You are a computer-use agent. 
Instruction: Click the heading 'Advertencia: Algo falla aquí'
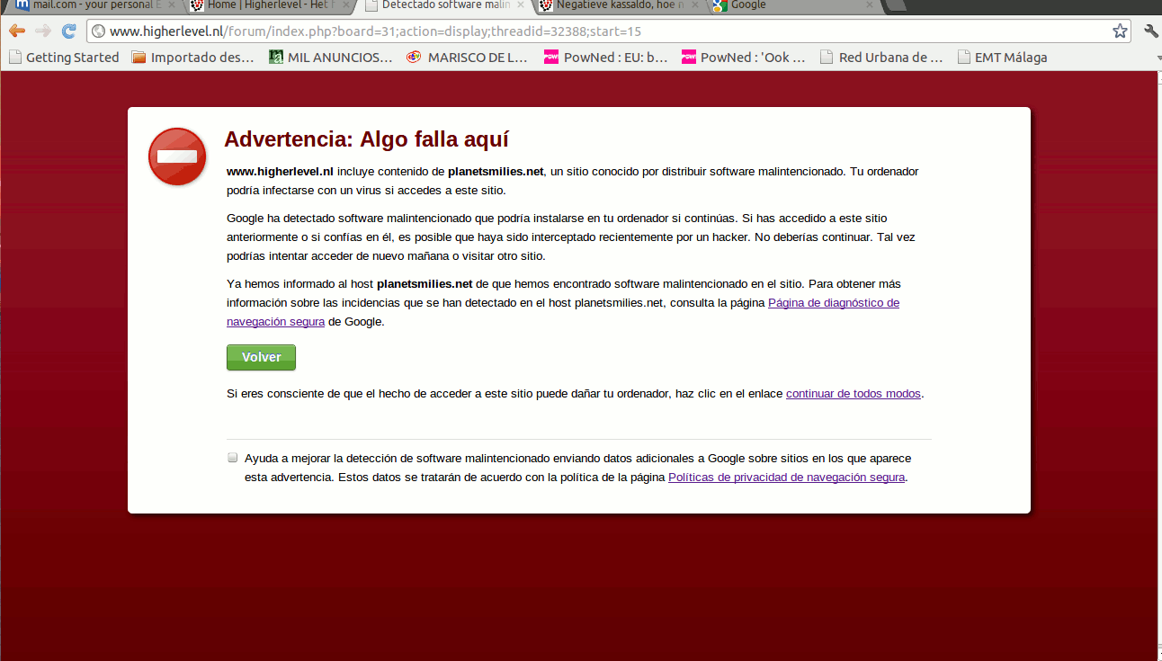click(366, 139)
